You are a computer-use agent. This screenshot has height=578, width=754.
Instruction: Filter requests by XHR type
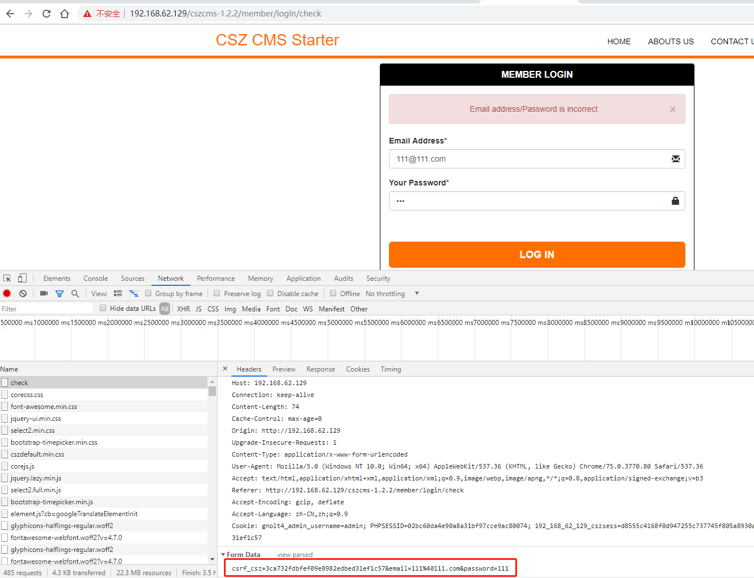tap(184, 309)
